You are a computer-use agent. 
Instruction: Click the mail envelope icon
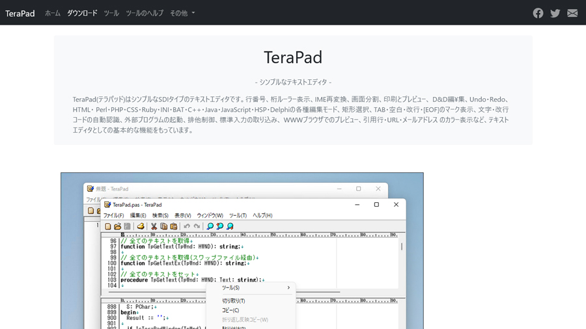coord(572,13)
